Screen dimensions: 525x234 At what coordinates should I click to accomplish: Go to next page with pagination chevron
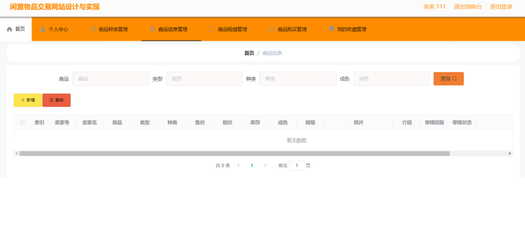(265, 165)
